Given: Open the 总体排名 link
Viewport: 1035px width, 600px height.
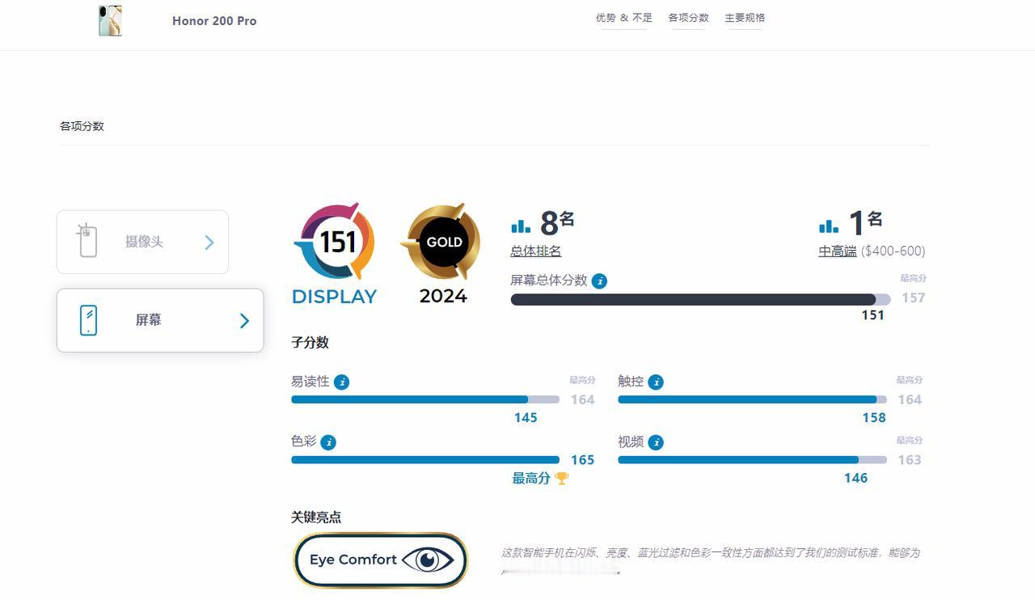Looking at the screenshot, I should [535, 251].
